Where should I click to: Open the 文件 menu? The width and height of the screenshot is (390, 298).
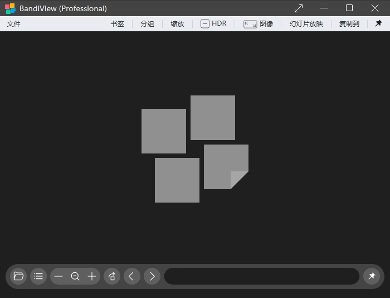pos(14,23)
